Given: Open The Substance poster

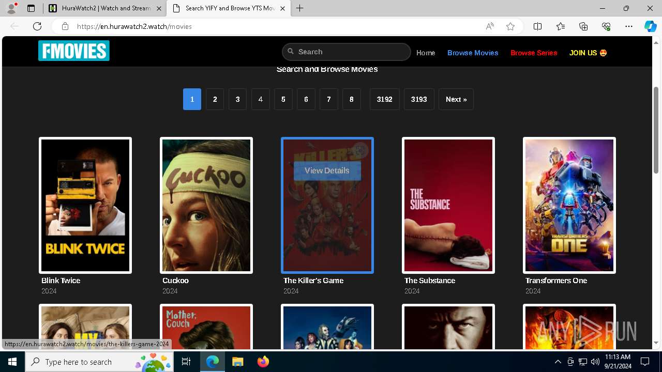Looking at the screenshot, I should coord(448,205).
